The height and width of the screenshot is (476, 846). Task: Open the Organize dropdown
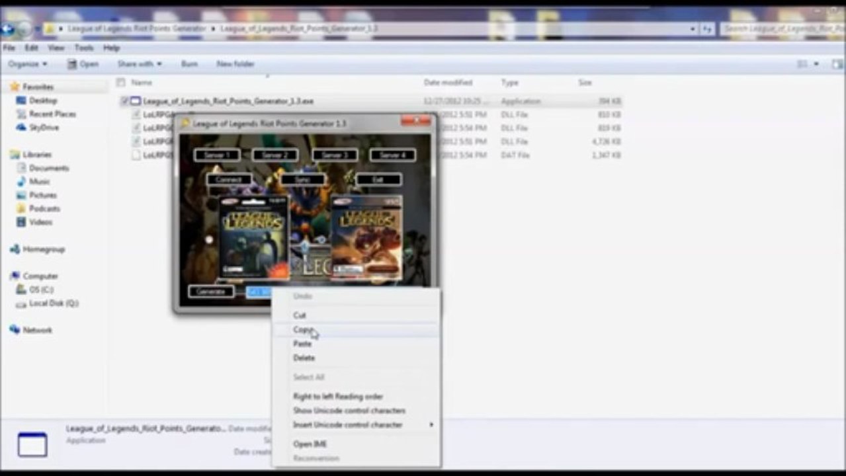pos(28,64)
